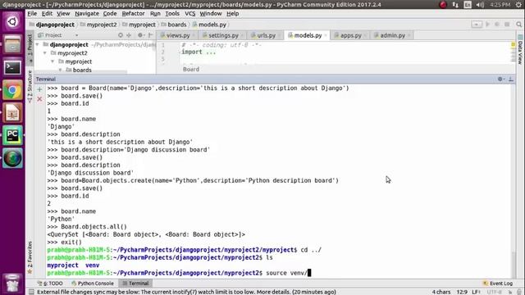Open the Python Console tool window
This screenshot has height=295, width=525.
[x=93, y=284]
